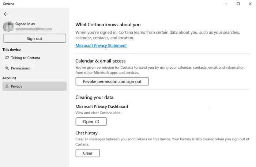The image size is (256, 167).
Task: Click the 'Clearing your data' heading
Action: [x=94, y=97]
